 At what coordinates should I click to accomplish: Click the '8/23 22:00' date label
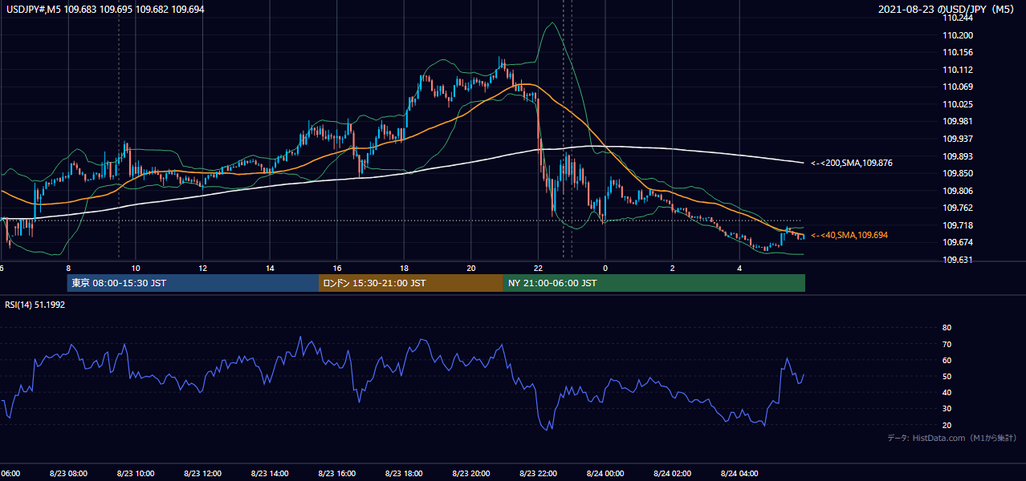coord(539,474)
